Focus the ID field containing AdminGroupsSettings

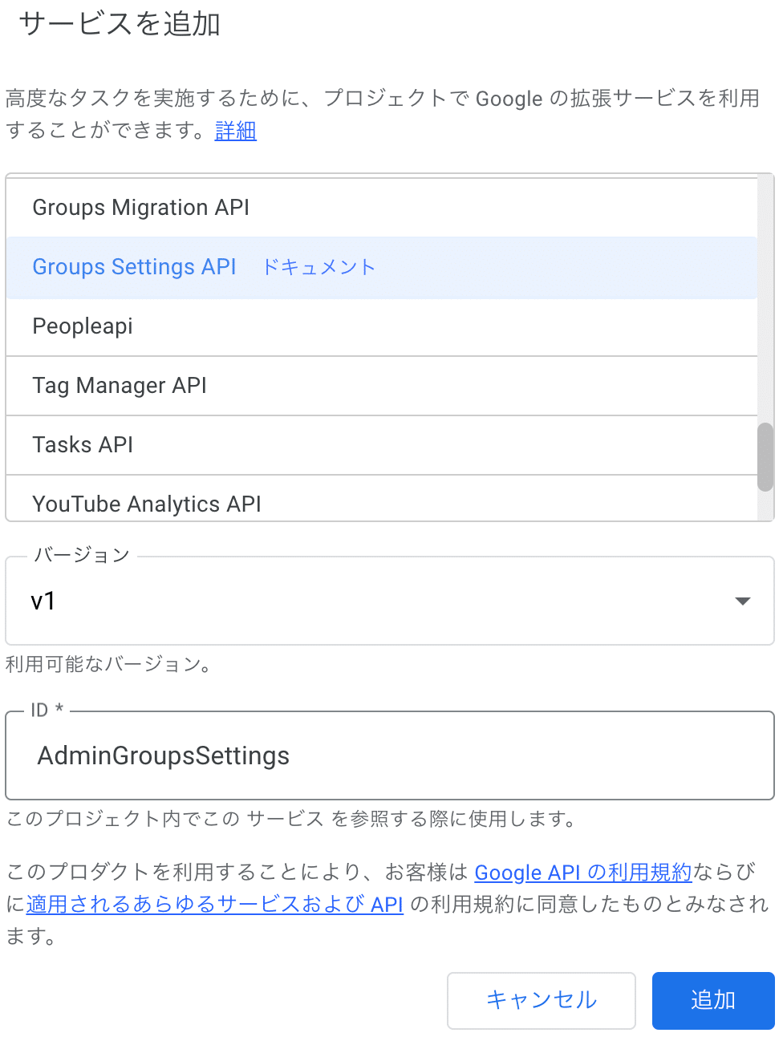pyautogui.click(x=390, y=755)
